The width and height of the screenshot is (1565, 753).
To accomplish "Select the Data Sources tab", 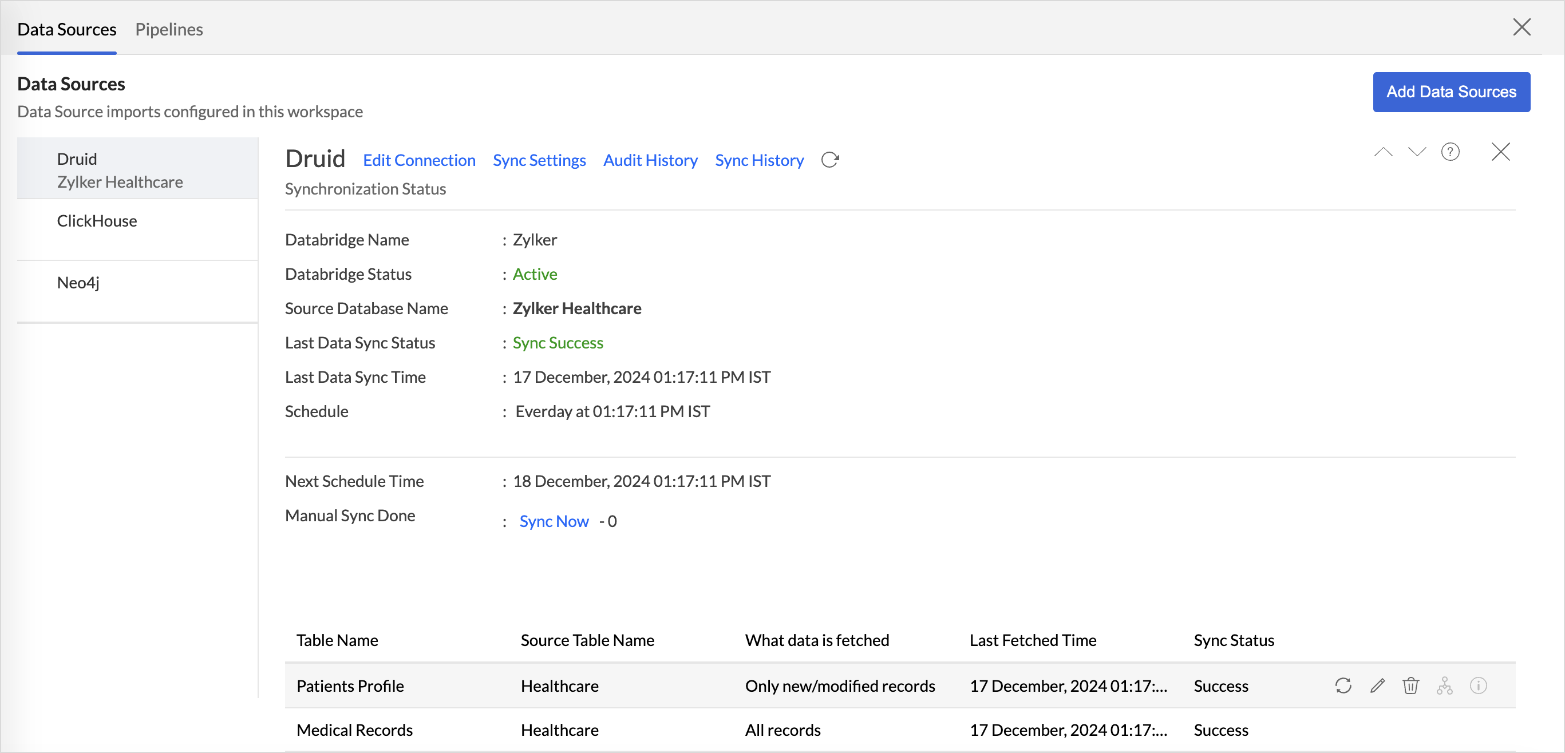I will [67, 29].
